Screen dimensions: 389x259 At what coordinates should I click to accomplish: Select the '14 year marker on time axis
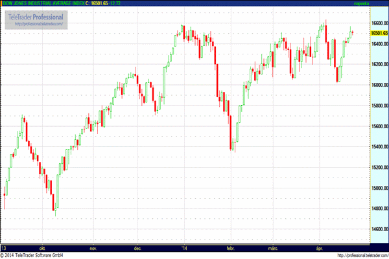pos(184,248)
